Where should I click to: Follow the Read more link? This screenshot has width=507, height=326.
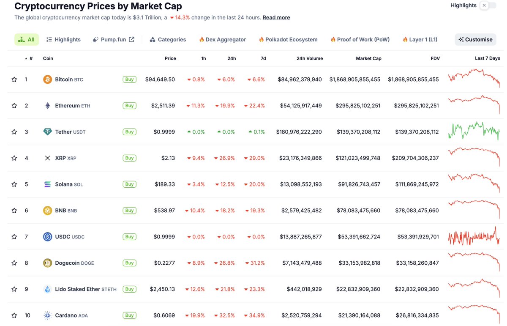[x=276, y=17]
